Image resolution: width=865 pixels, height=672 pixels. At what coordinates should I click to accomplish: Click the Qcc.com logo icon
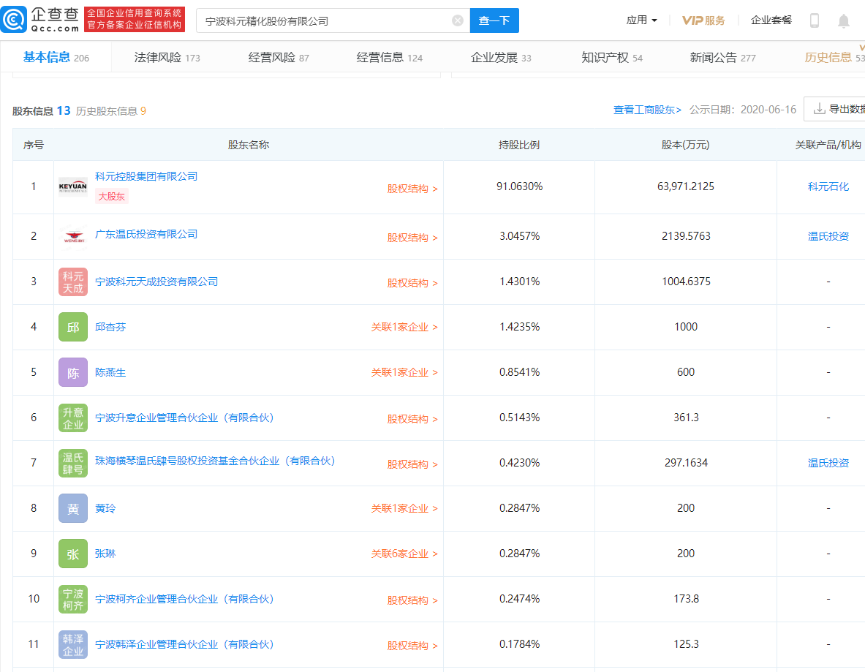[14, 20]
